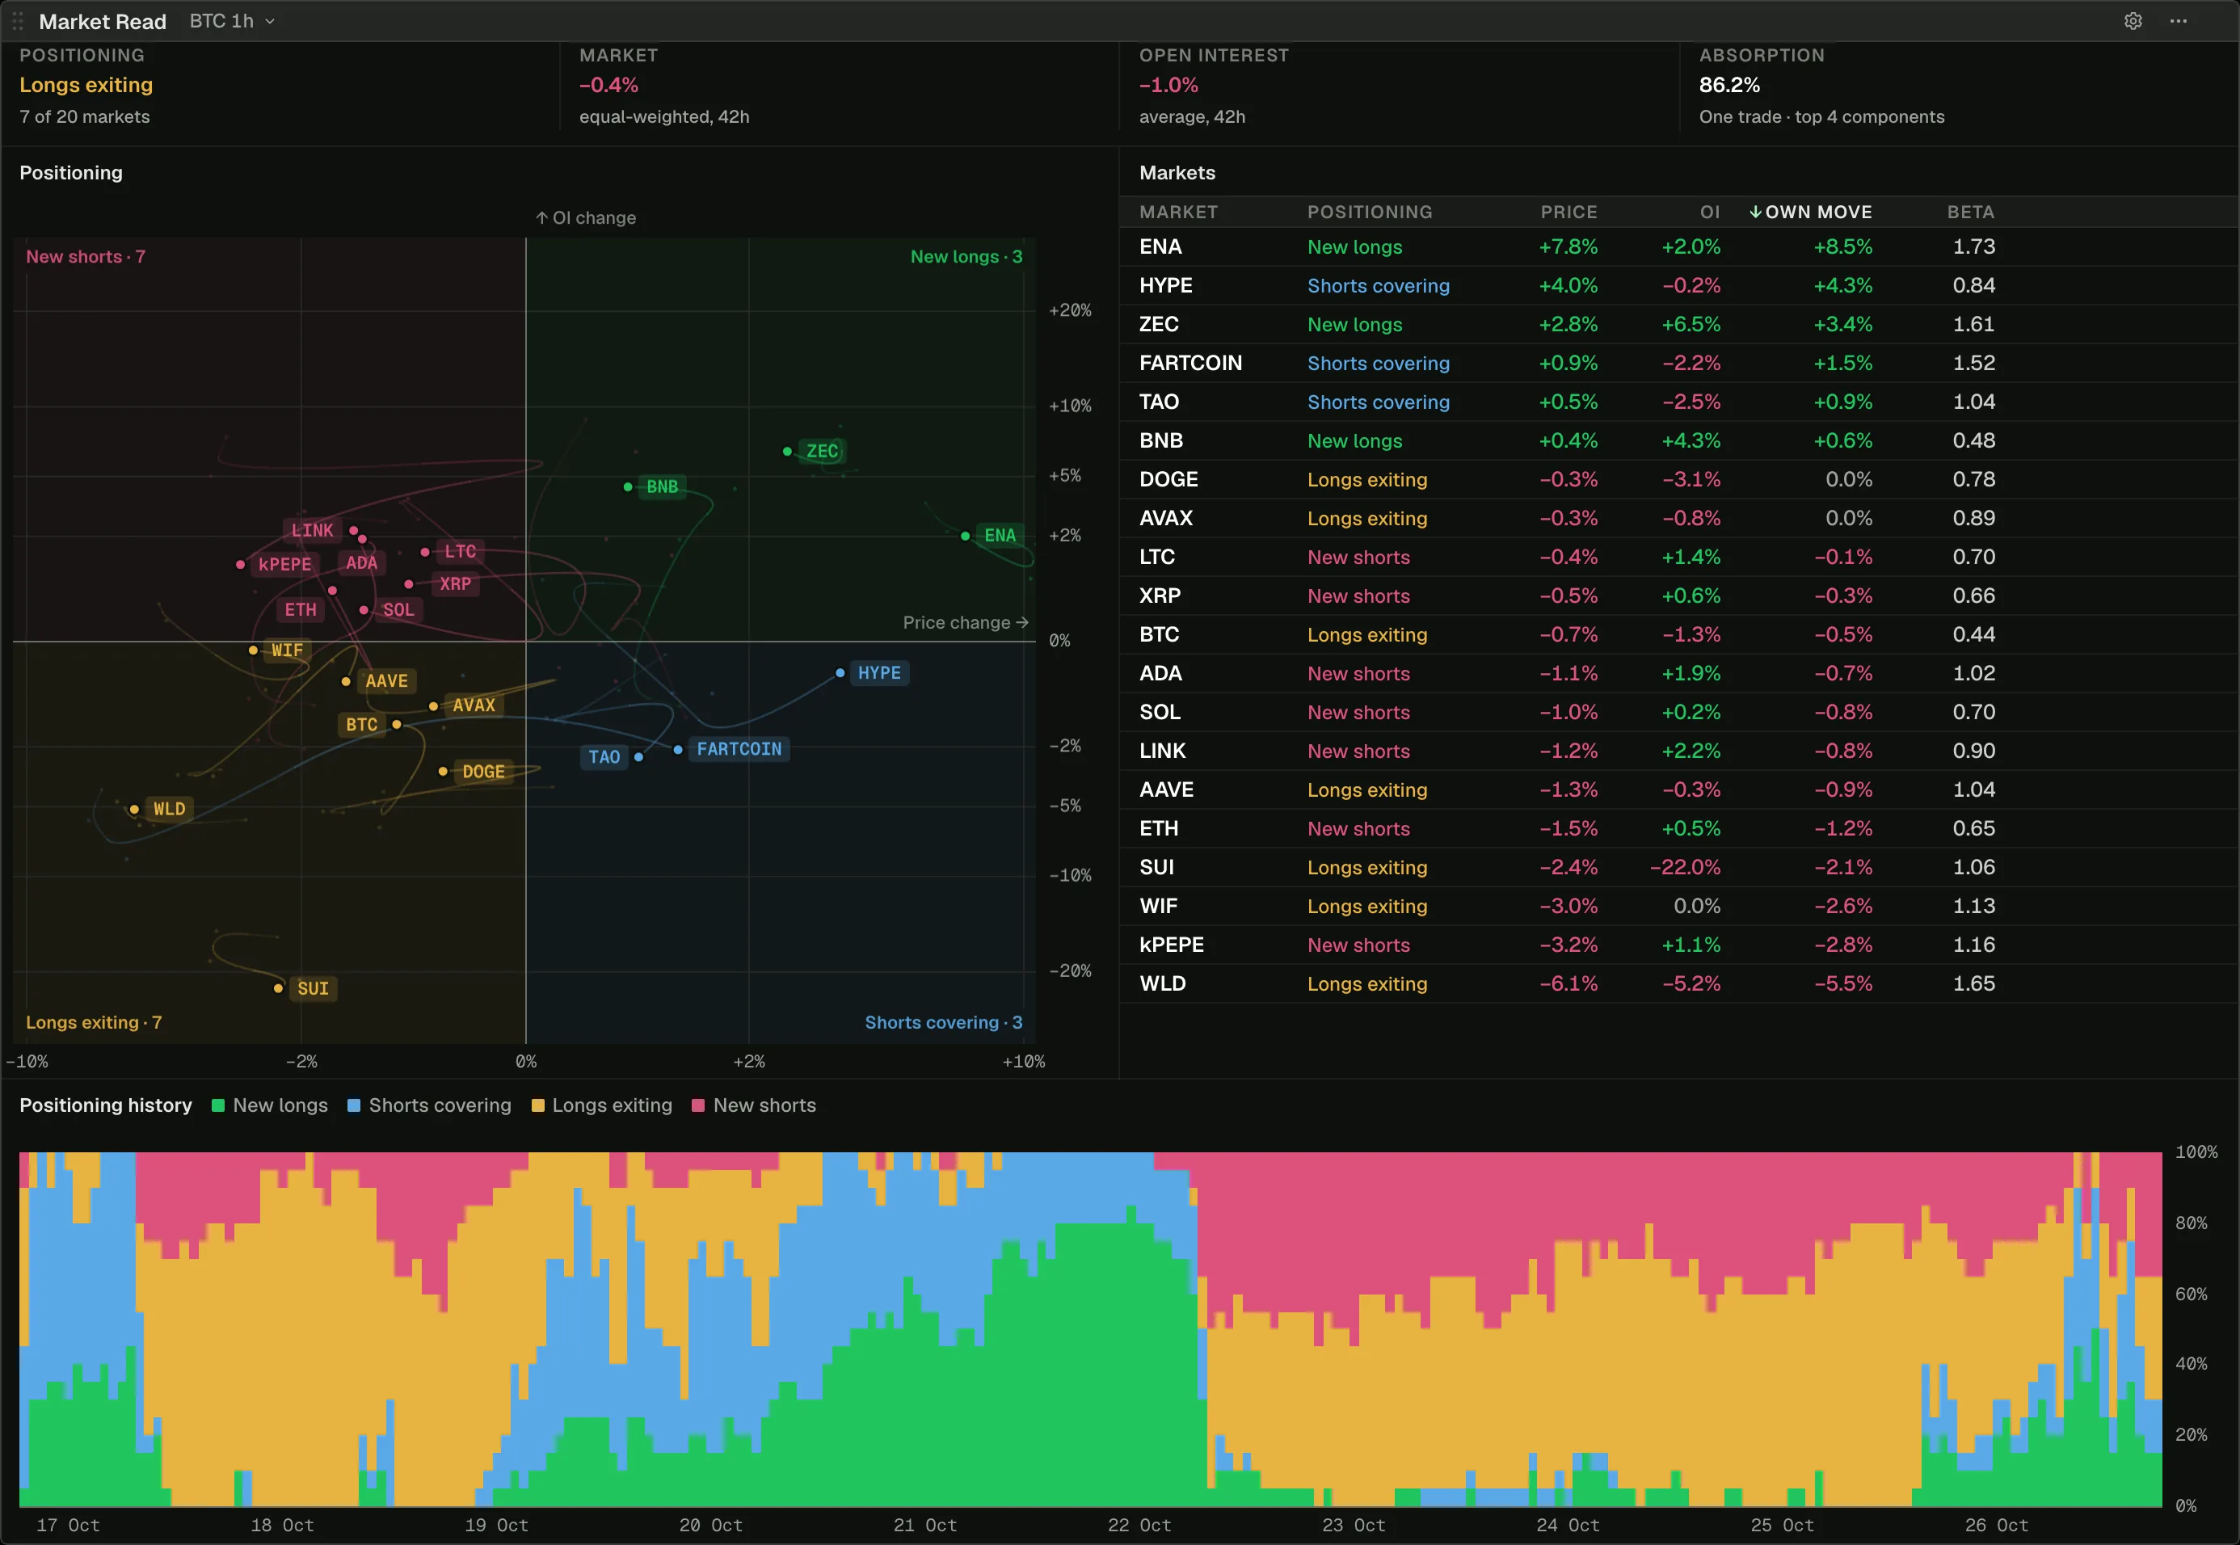Toggle the New longs legend swatch

click(219, 1105)
